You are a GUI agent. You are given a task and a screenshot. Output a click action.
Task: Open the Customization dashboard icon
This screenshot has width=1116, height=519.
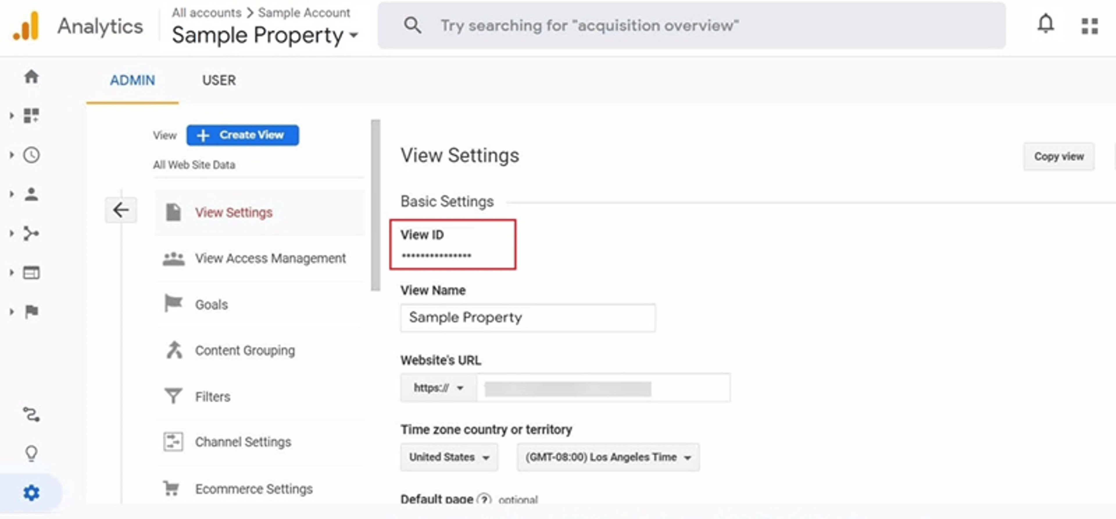pos(31,116)
